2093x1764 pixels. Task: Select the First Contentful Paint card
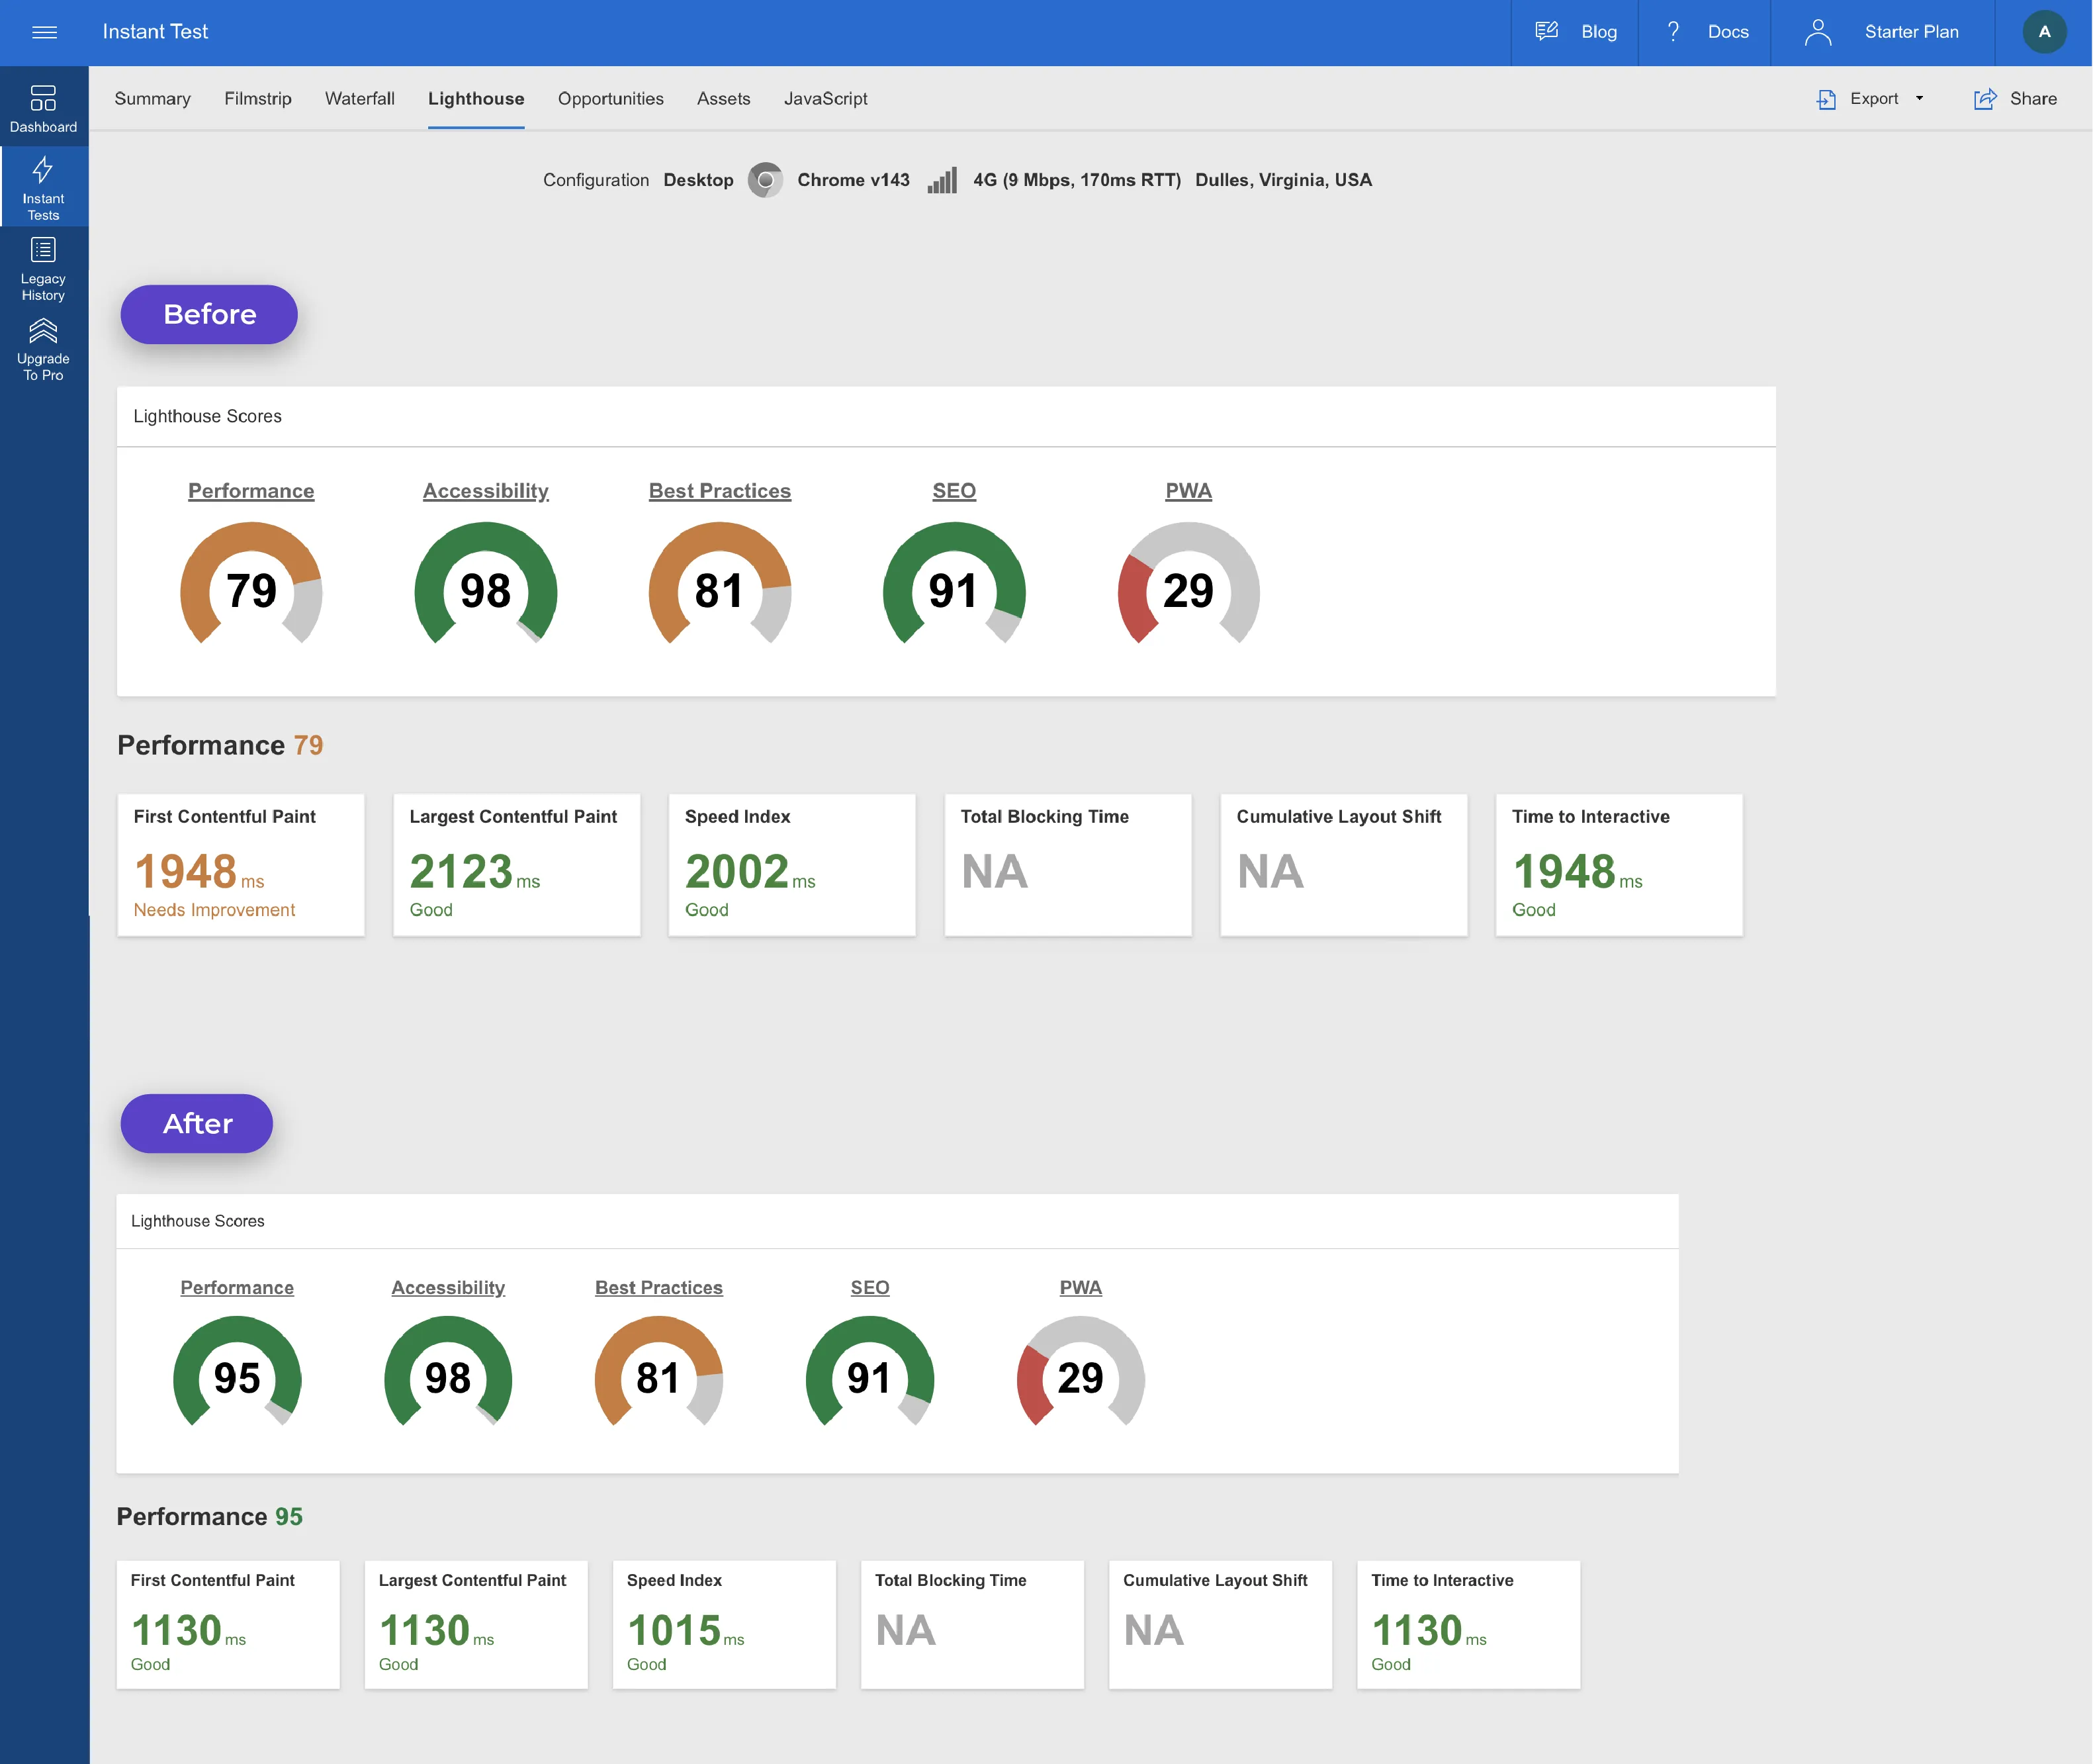pyautogui.click(x=240, y=864)
